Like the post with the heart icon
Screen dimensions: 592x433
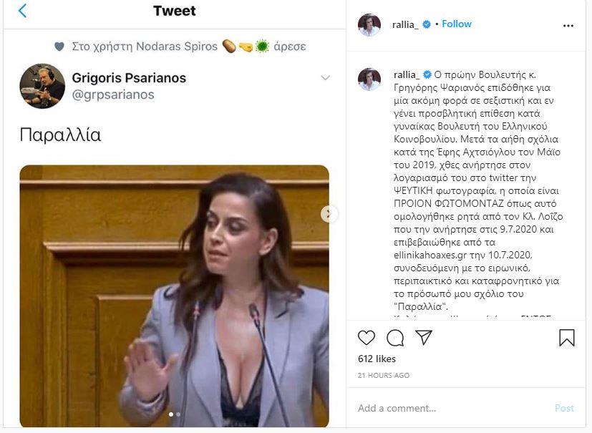[x=367, y=338]
